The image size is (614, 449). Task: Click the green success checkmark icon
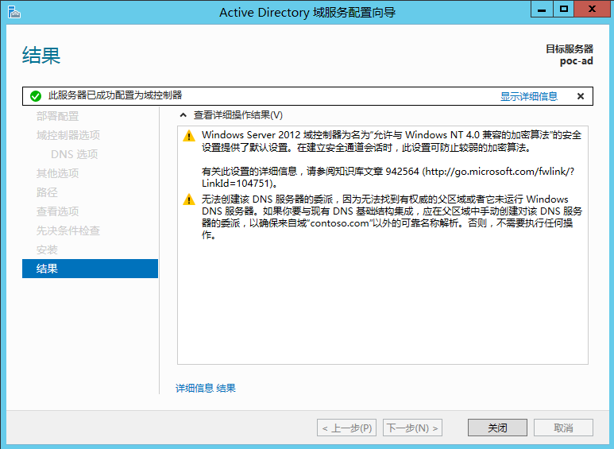point(36,96)
